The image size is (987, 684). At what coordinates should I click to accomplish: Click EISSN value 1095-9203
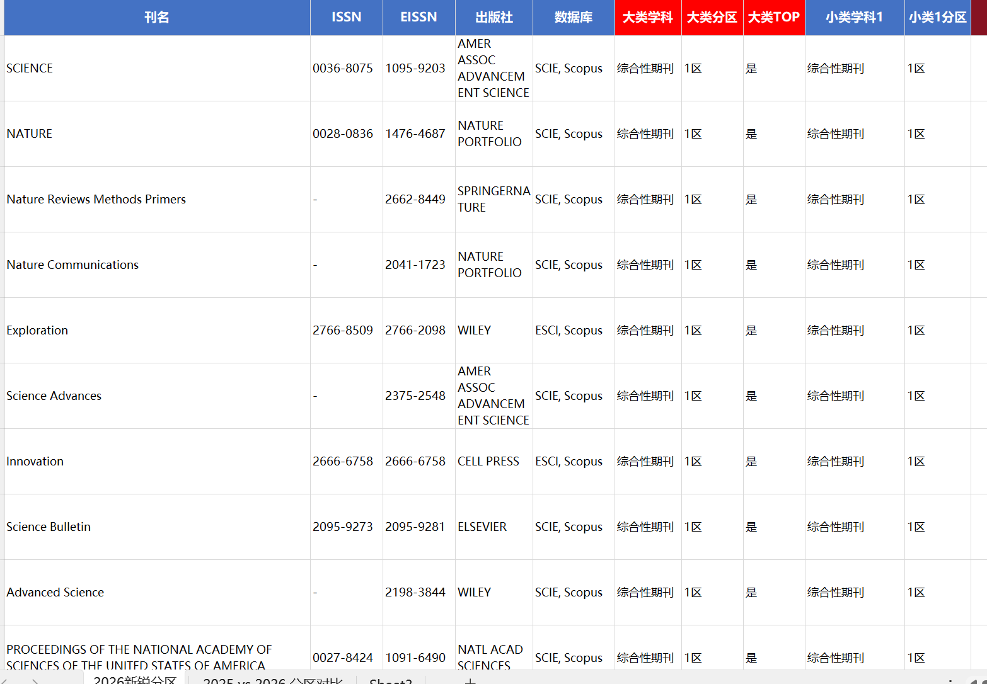coord(419,68)
